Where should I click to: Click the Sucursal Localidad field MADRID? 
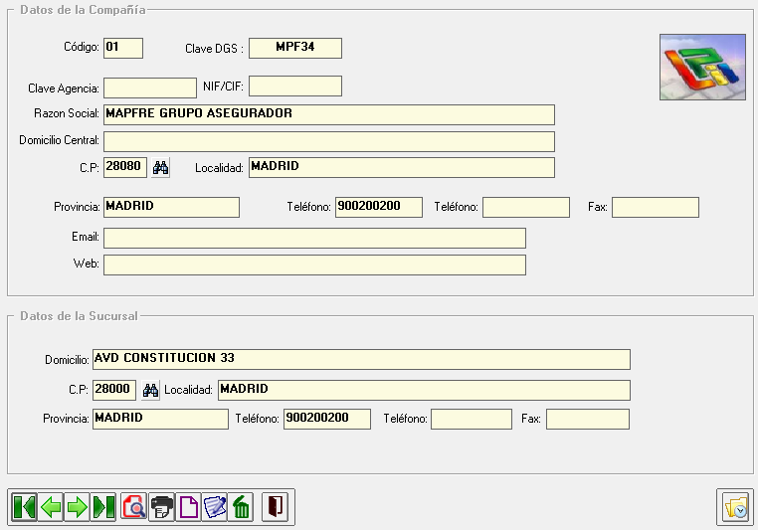pos(424,390)
